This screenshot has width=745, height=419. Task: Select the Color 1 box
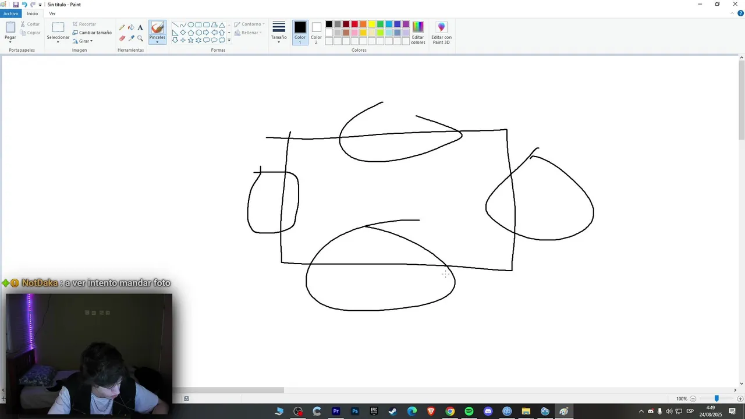point(300,33)
